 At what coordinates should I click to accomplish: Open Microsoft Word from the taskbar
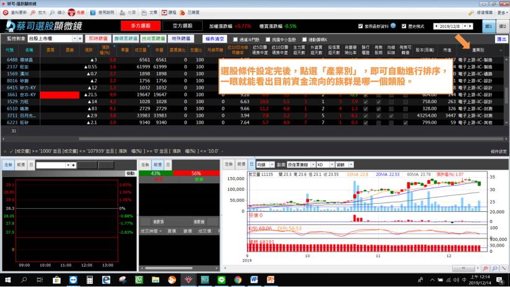tap(254, 280)
